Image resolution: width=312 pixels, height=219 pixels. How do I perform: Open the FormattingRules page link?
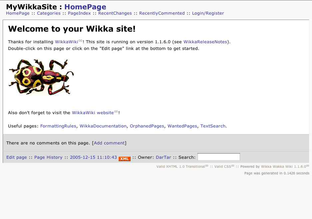click(x=58, y=126)
